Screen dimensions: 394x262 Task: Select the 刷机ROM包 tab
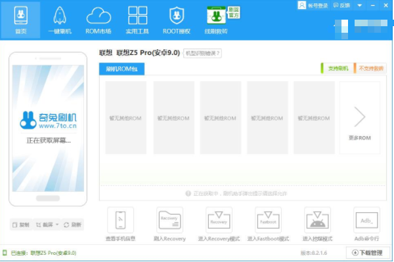121,69
